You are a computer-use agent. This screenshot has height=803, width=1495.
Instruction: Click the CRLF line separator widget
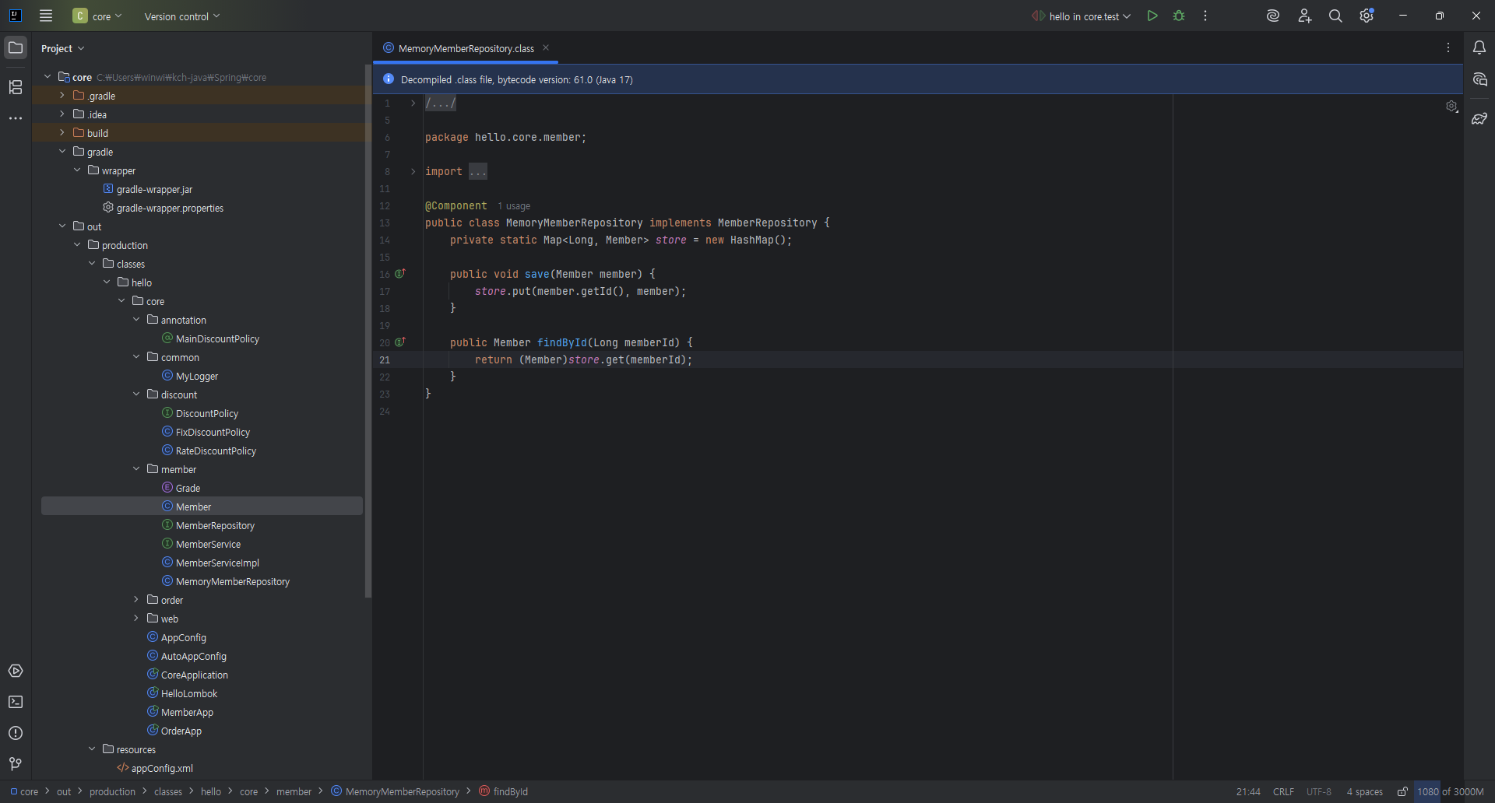point(1283,791)
